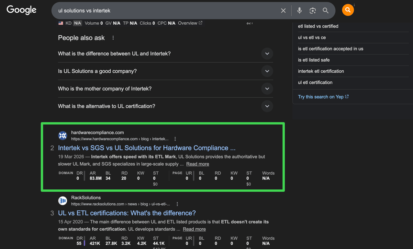The width and height of the screenshot is (413, 249).
Task: Click the US flag icon in the keyword bar
Action: tap(61, 23)
